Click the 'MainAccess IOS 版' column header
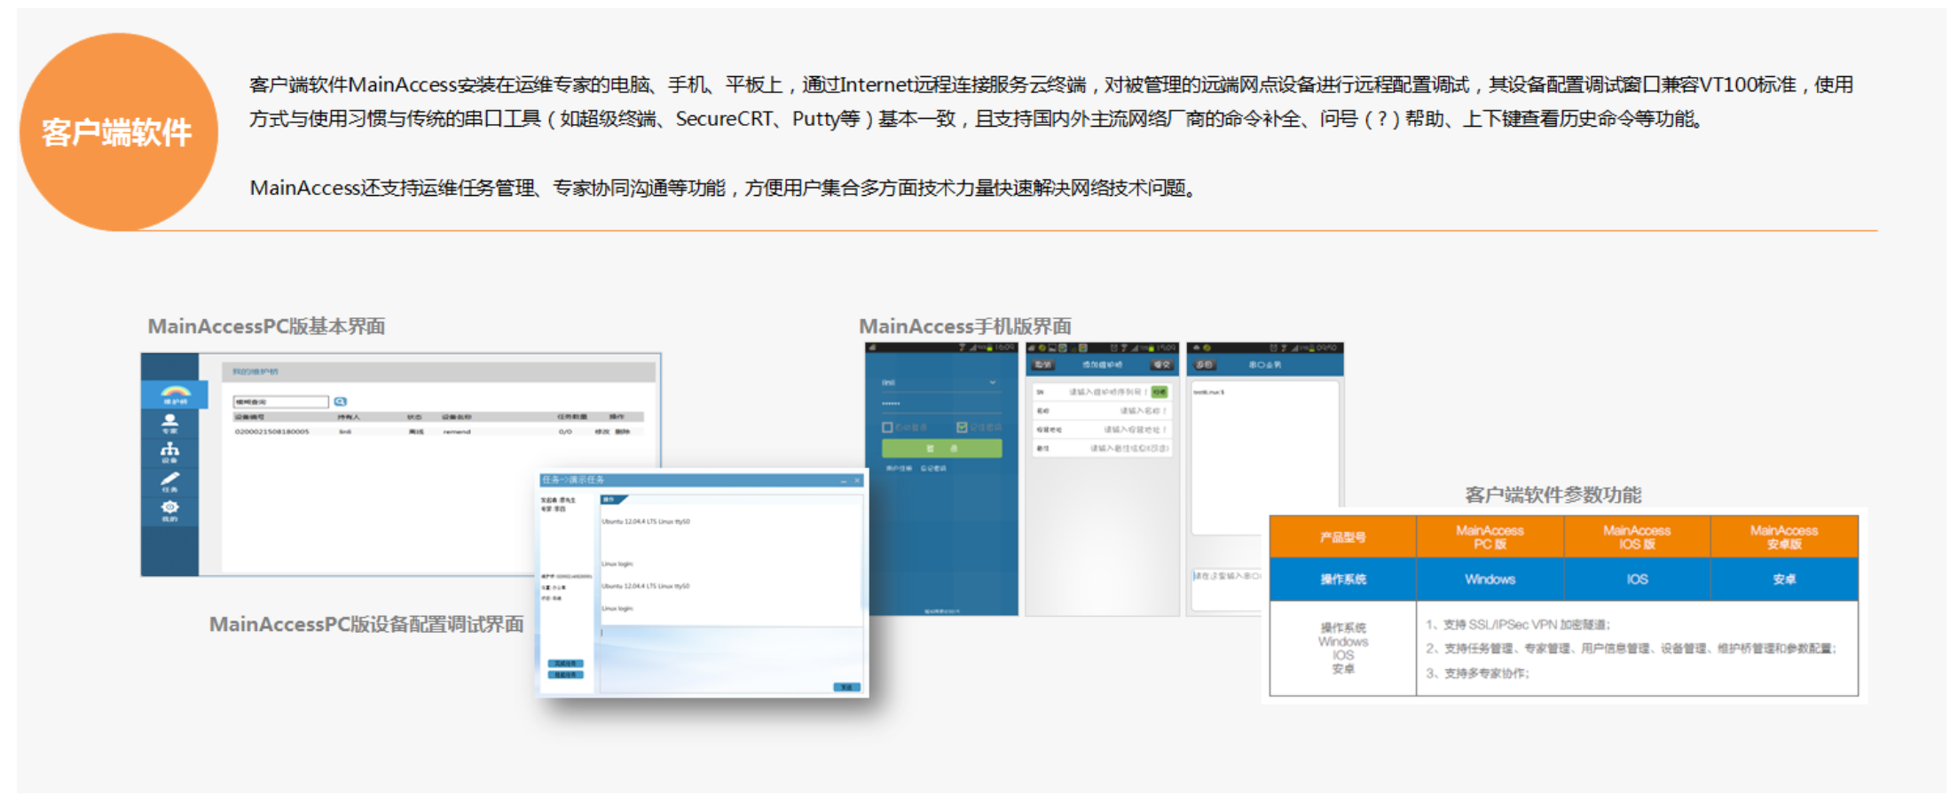 (1637, 537)
